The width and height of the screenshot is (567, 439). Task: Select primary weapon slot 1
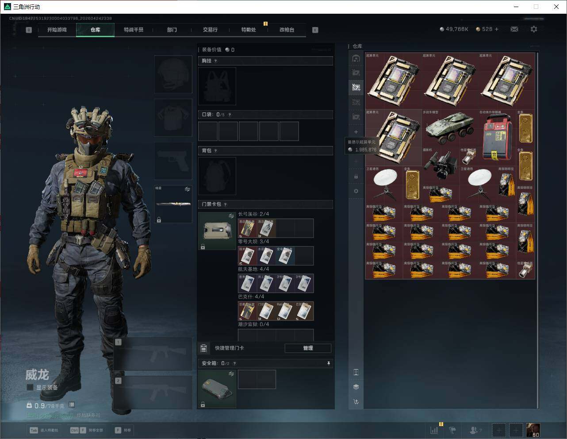pos(153,354)
